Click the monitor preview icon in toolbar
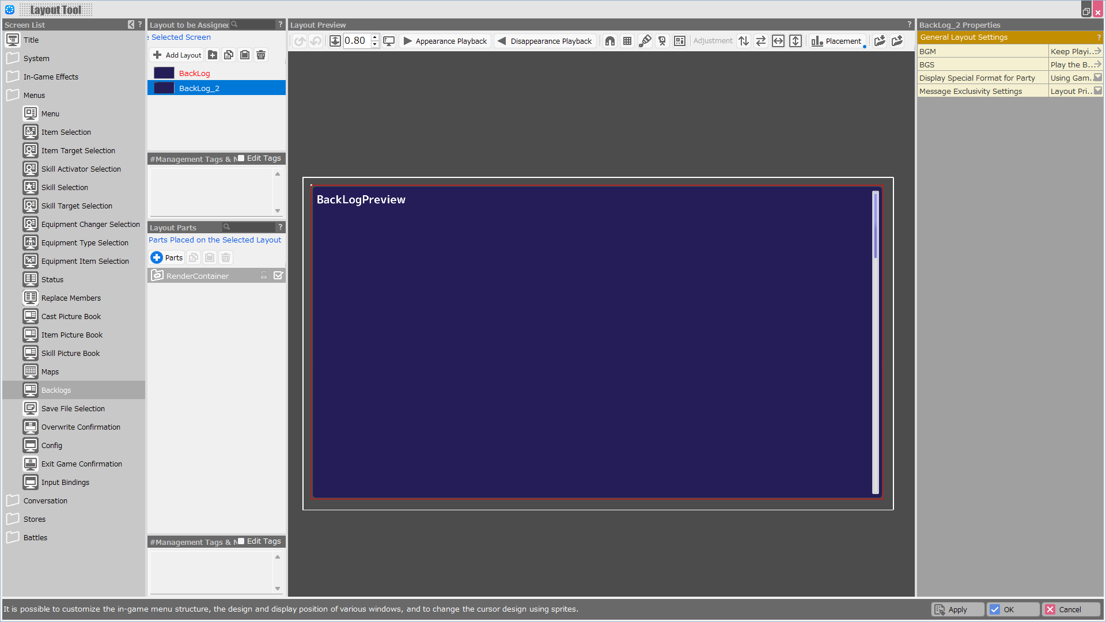 pos(389,41)
